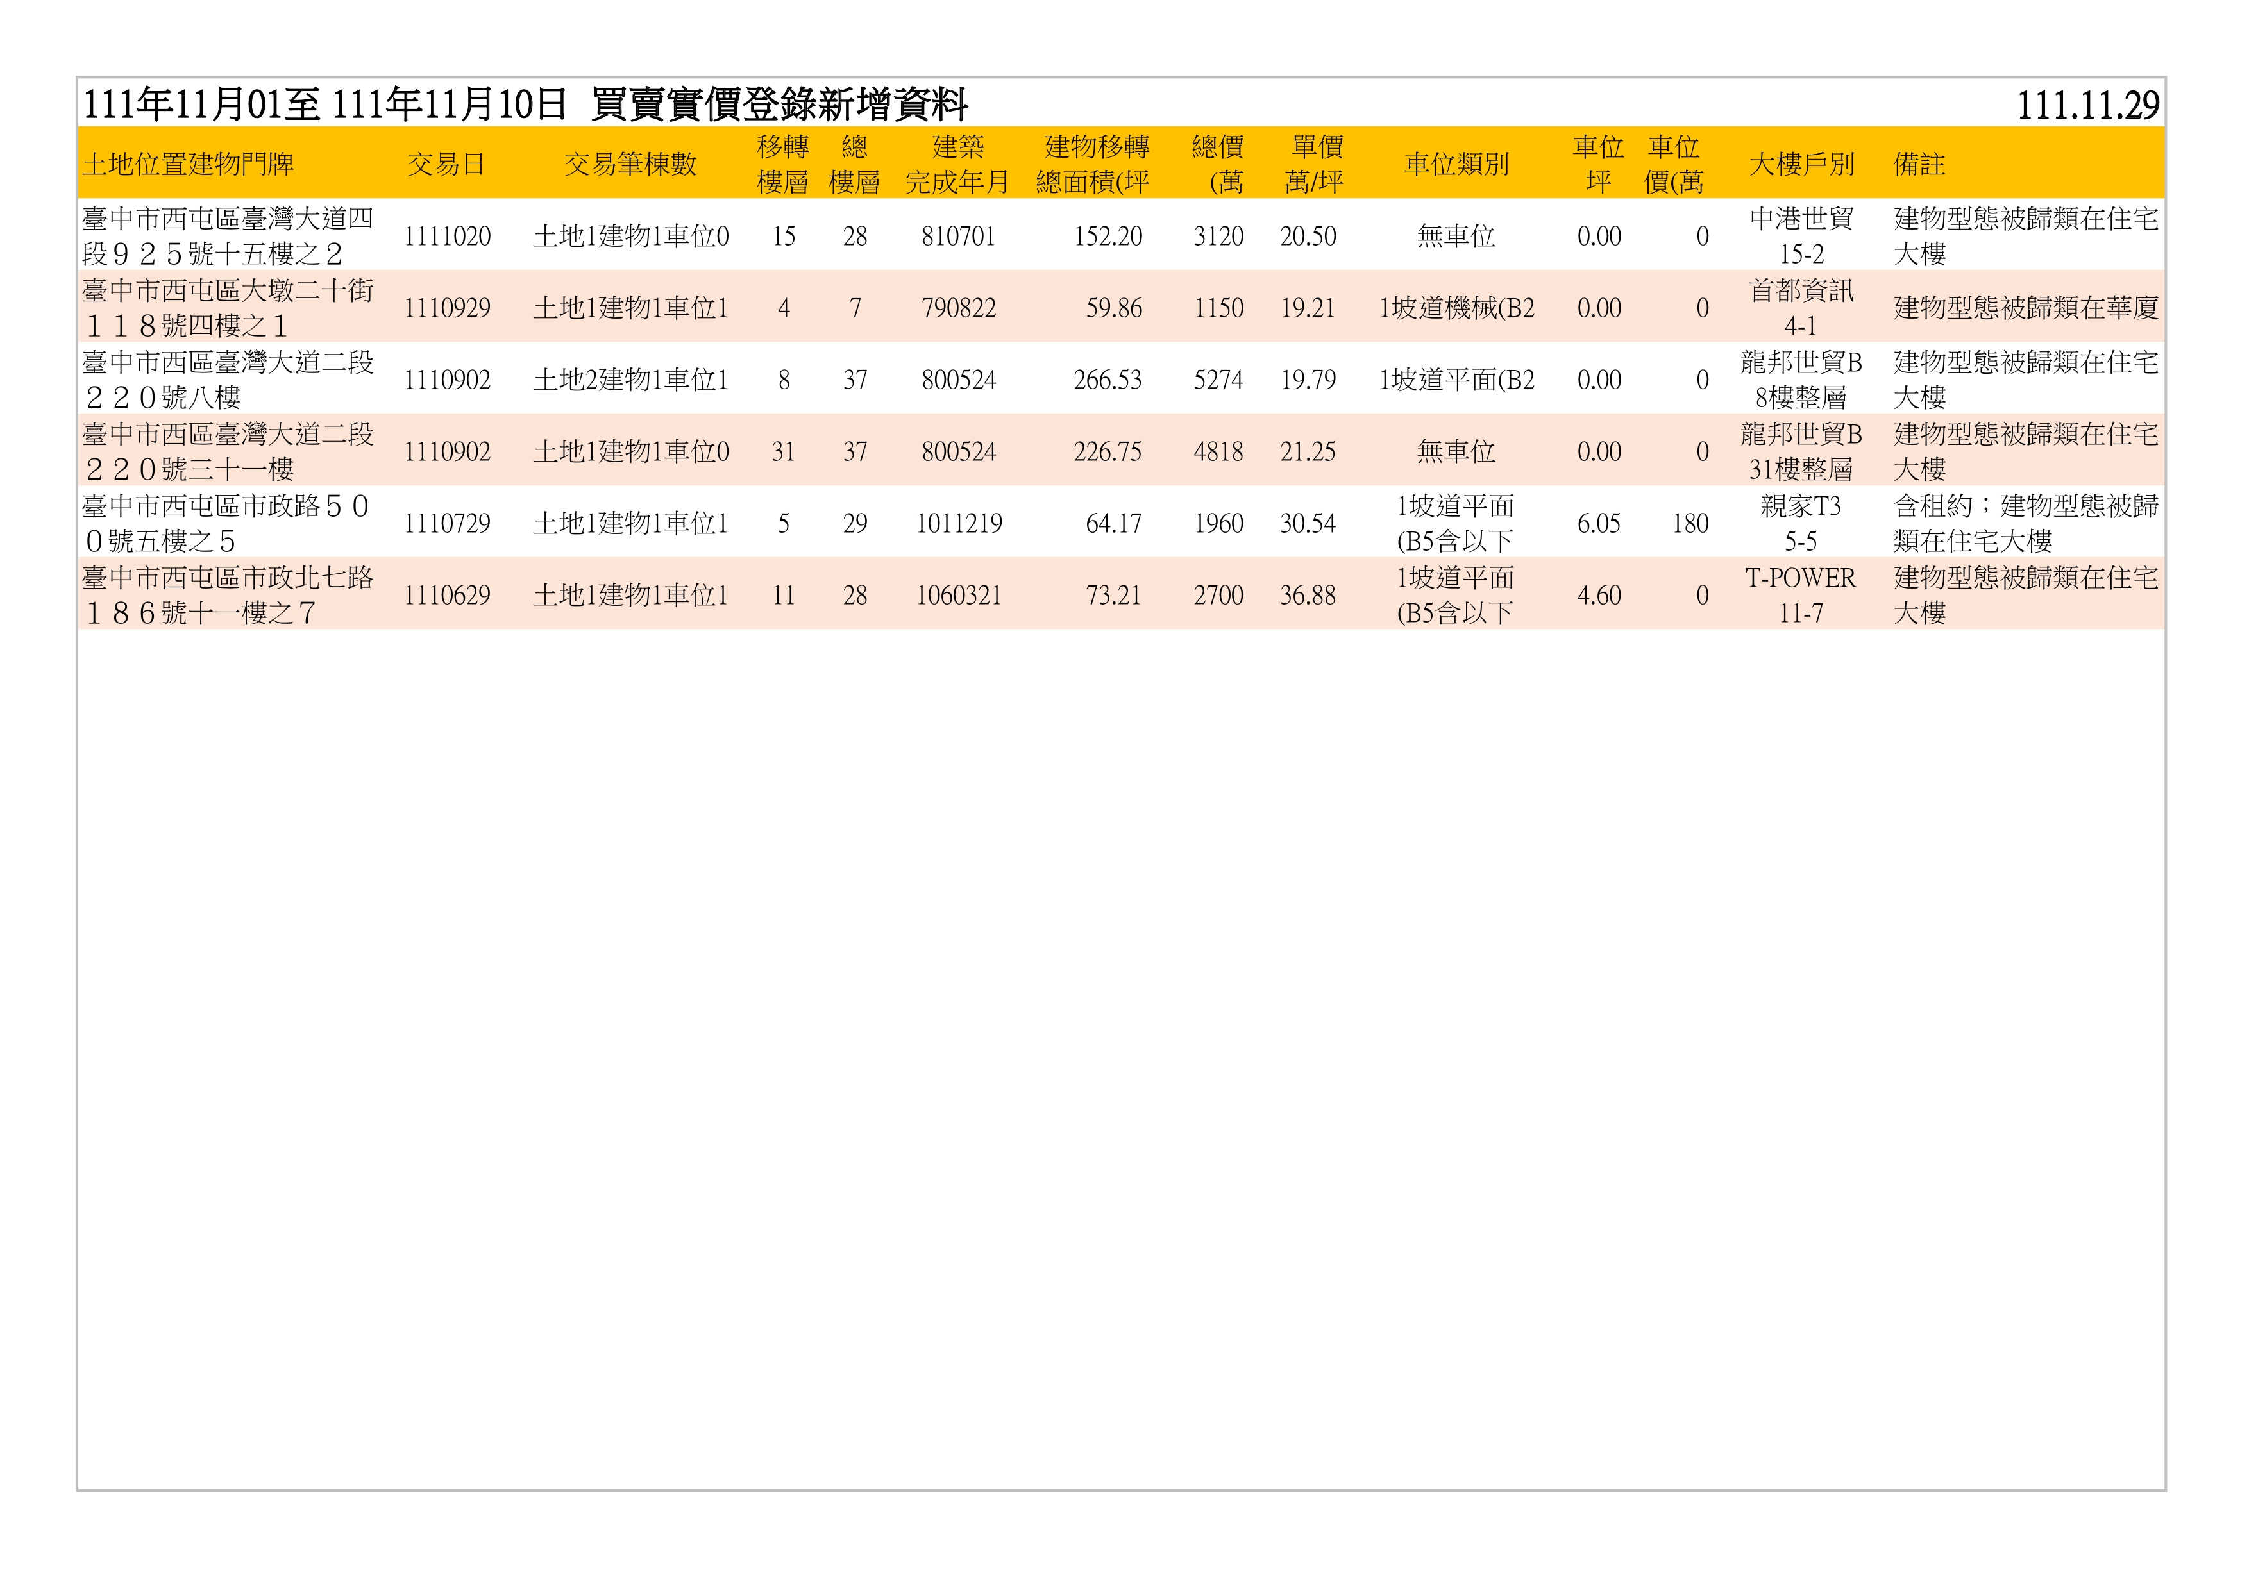The width and height of the screenshot is (2249, 1590).
Task: Click the title 買賣實價登錄新增資料
Action: tap(780, 104)
